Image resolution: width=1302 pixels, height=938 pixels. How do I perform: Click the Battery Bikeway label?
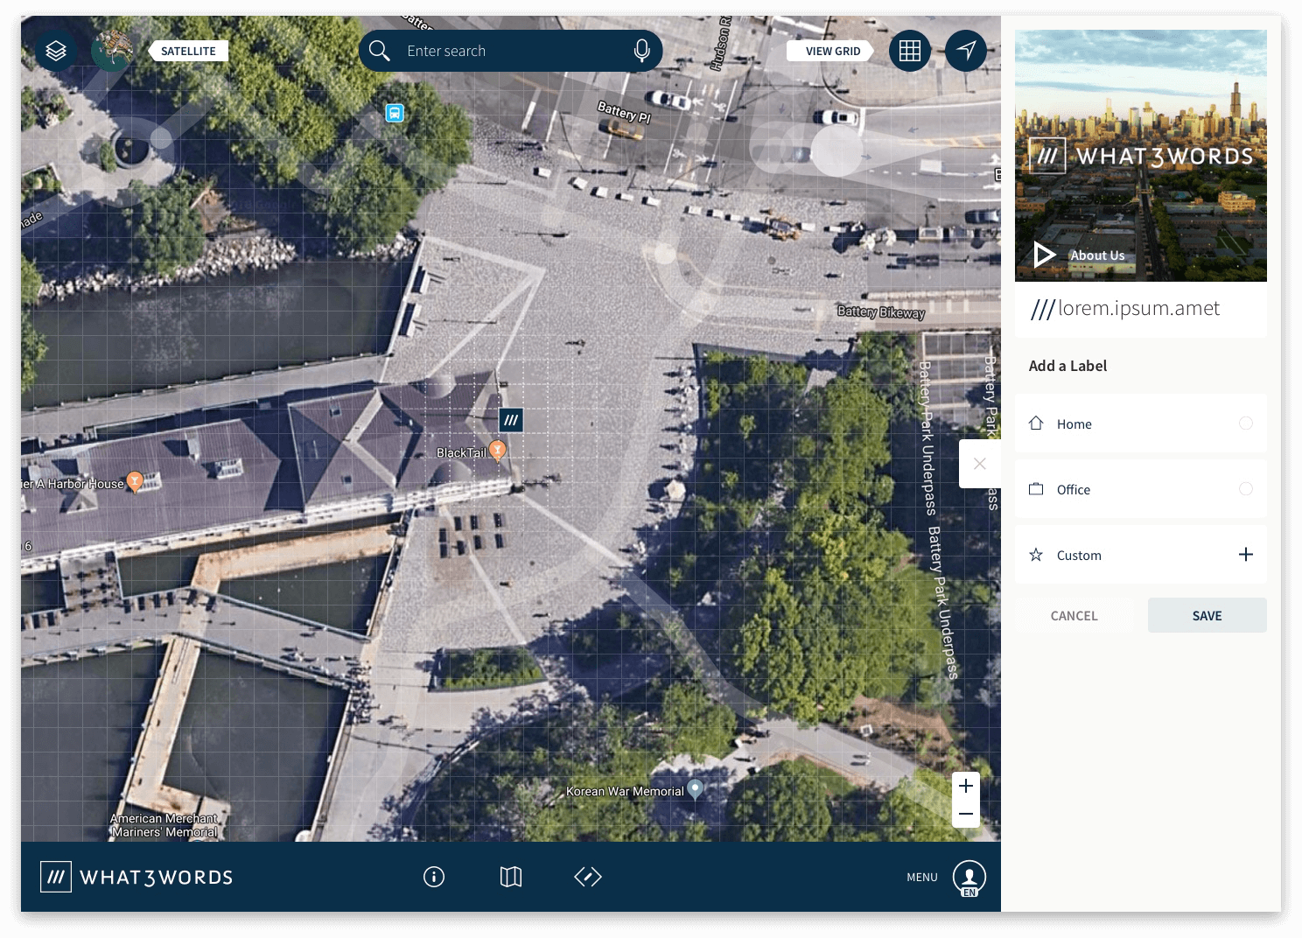pyautogui.click(x=881, y=311)
